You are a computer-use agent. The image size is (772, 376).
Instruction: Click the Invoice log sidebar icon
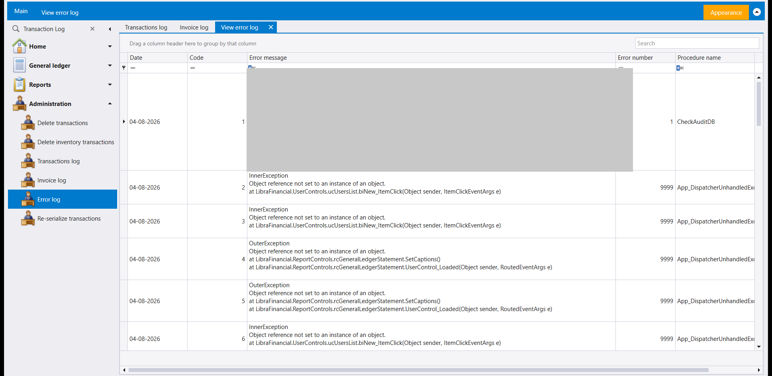click(x=28, y=180)
